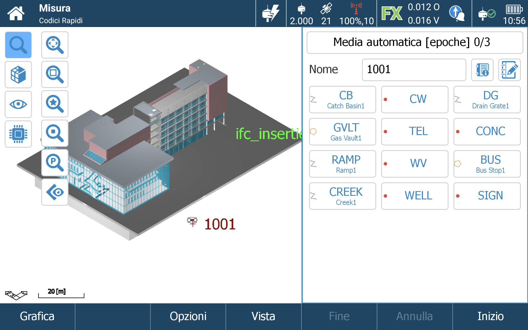The height and width of the screenshot is (330, 528).
Task: Select the WV quick code
Action: pyautogui.click(x=415, y=164)
